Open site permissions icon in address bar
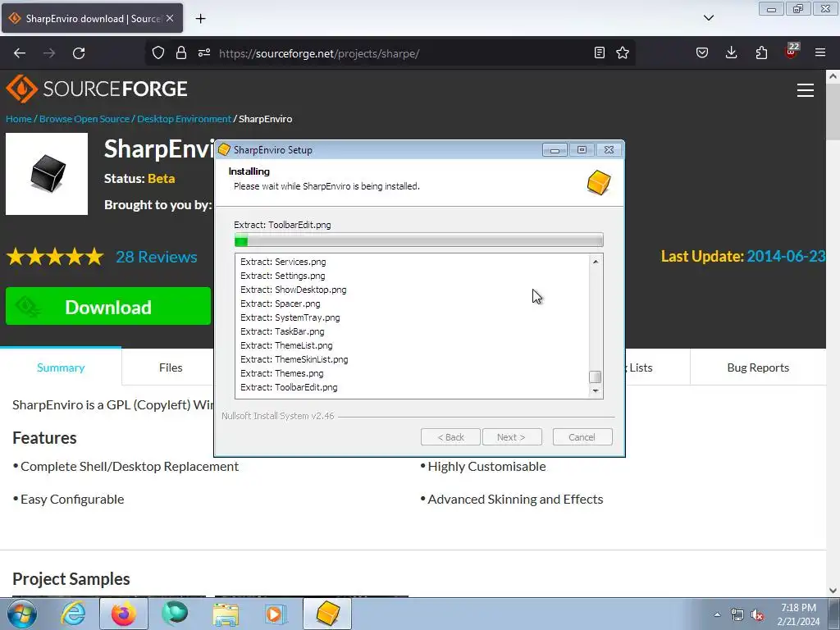The height and width of the screenshot is (630, 840). [204, 52]
